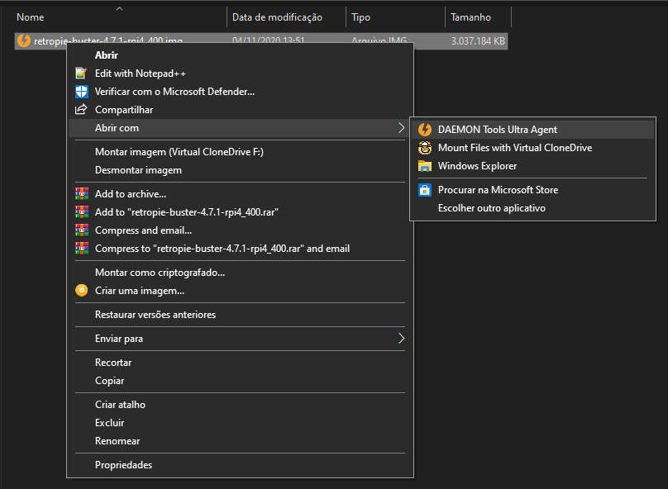668x489 pixels.
Task: Click the WinRAR icon beside 'Compress to ... and email'
Action: pos(81,249)
